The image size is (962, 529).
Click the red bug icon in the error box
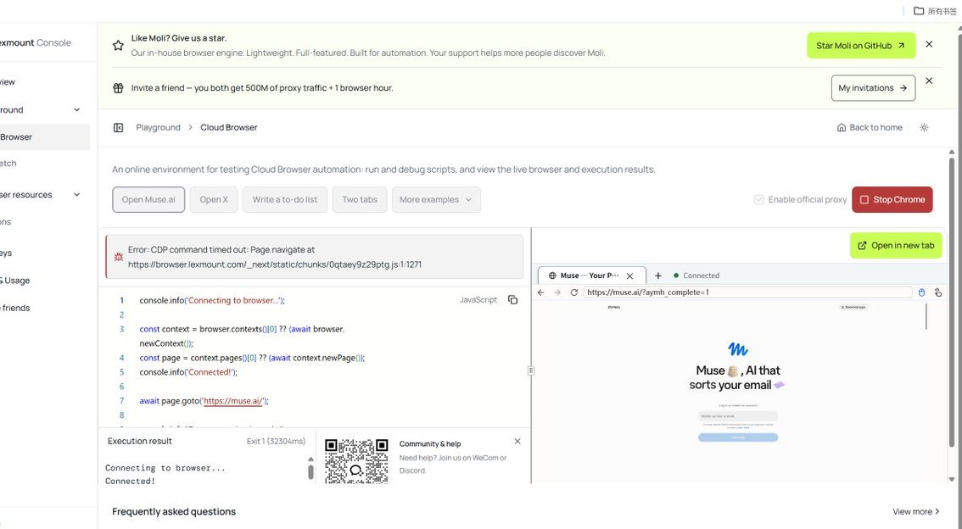click(x=119, y=257)
